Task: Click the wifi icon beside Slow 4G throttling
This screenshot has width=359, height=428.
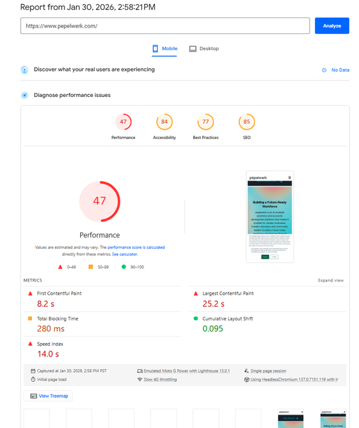Action: (x=140, y=379)
